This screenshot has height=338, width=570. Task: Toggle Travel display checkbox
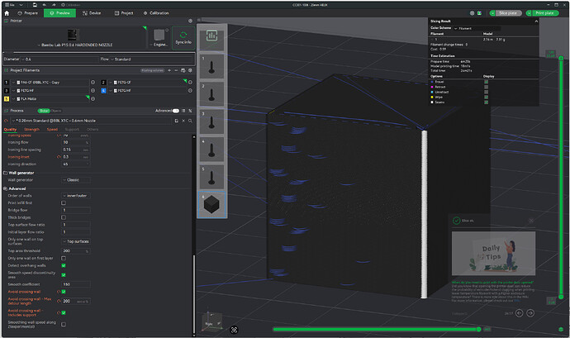tap(486, 82)
